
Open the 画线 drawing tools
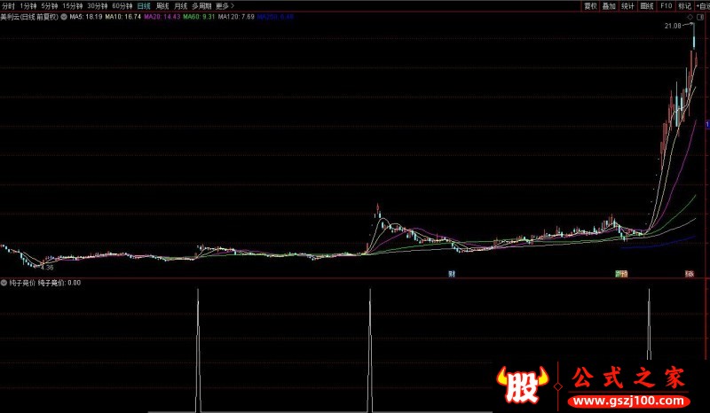[x=647, y=6]
